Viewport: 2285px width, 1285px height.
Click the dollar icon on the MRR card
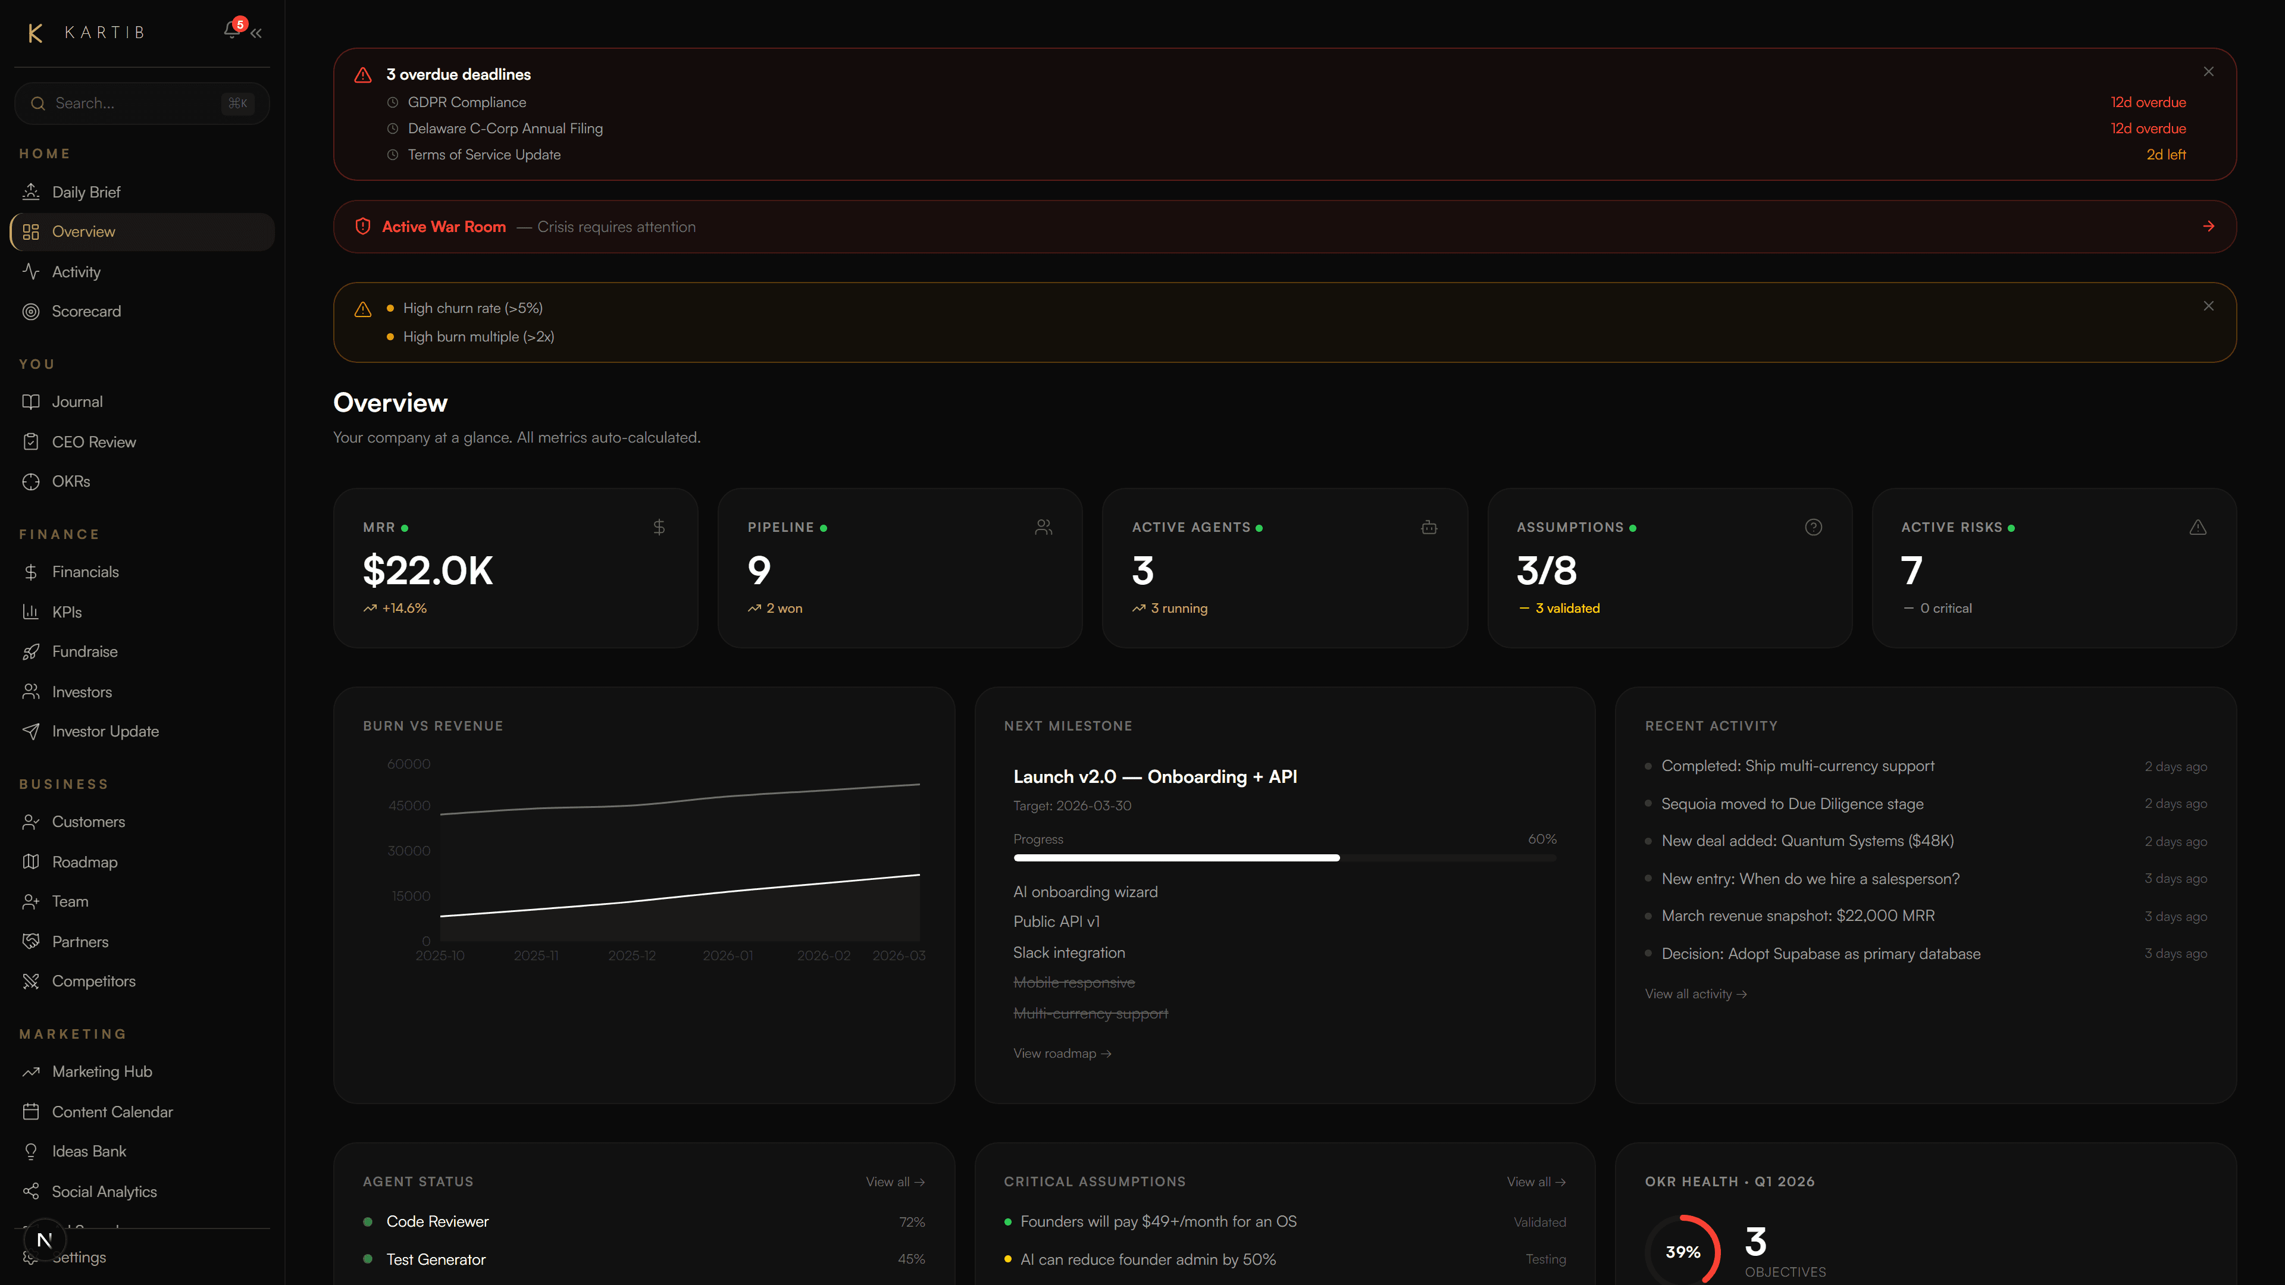click(x=660, y=526)
